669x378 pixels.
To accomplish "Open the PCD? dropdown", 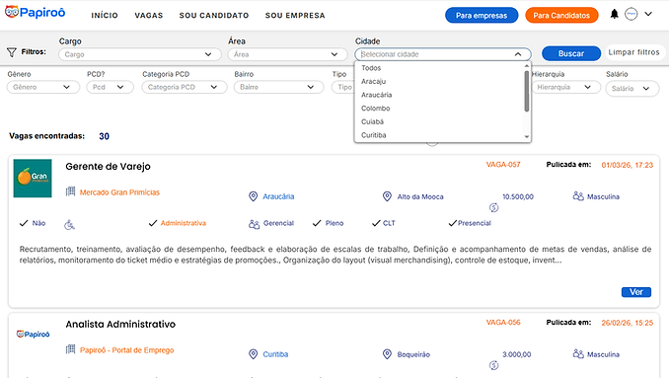I will 111,87.
